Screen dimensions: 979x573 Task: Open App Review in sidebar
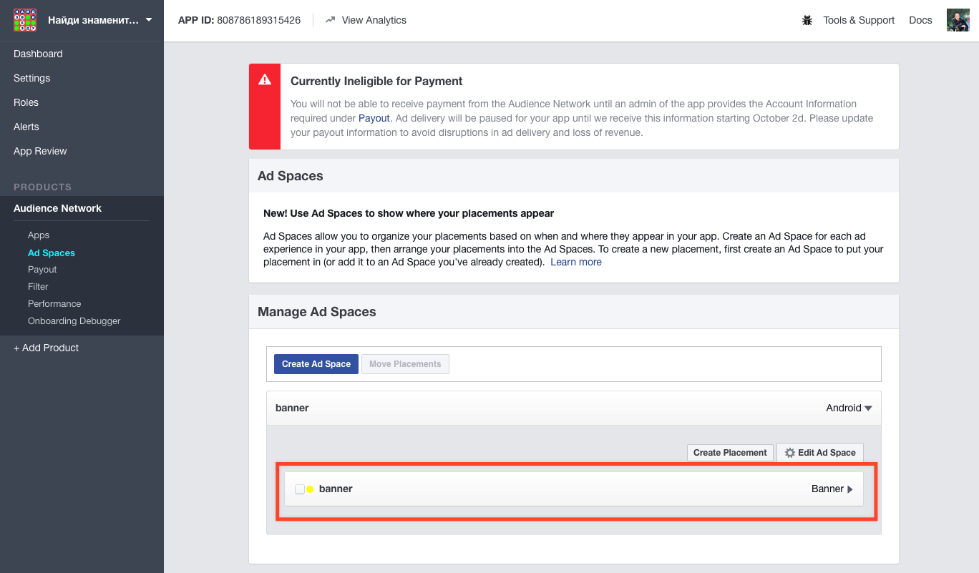click(40, 151)
